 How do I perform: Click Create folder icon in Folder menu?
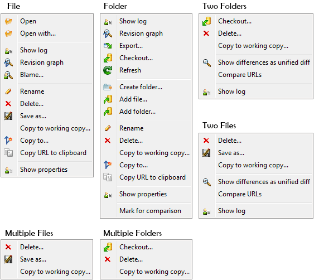(108, 87)
